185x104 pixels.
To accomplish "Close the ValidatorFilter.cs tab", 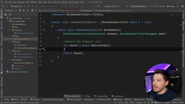I will (78, 11).
